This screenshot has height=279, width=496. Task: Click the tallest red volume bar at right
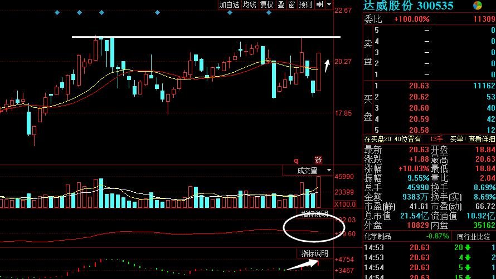click(x=319, y=192)
